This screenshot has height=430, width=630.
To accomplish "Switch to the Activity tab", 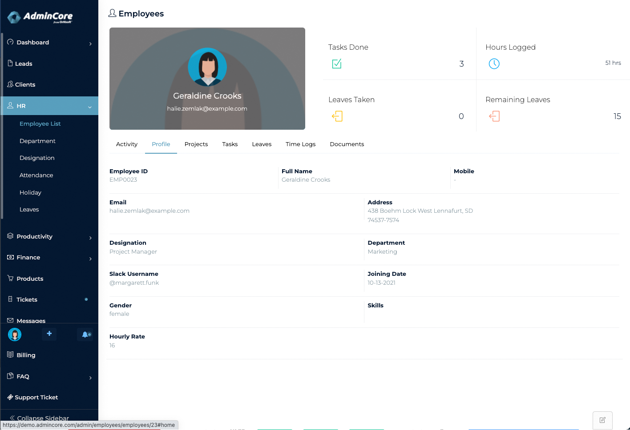I will (127, 144).
